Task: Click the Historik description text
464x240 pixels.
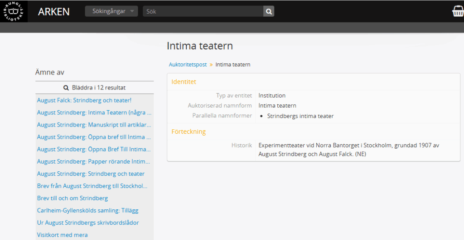Action: tap(348, 150)
